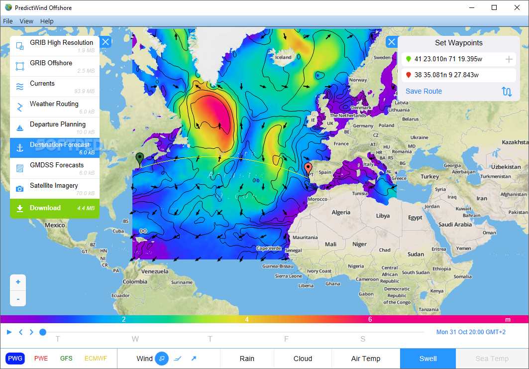The width and height of the screenshot is (529, 369).
Task: Click the Save Route link
Action: [x=423, y=91]
